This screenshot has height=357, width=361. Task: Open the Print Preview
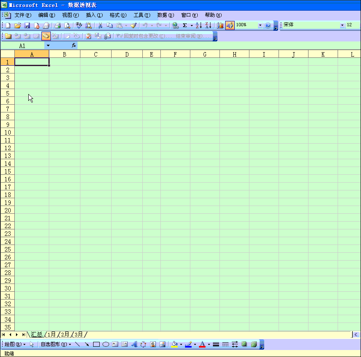tap(67, 25)
